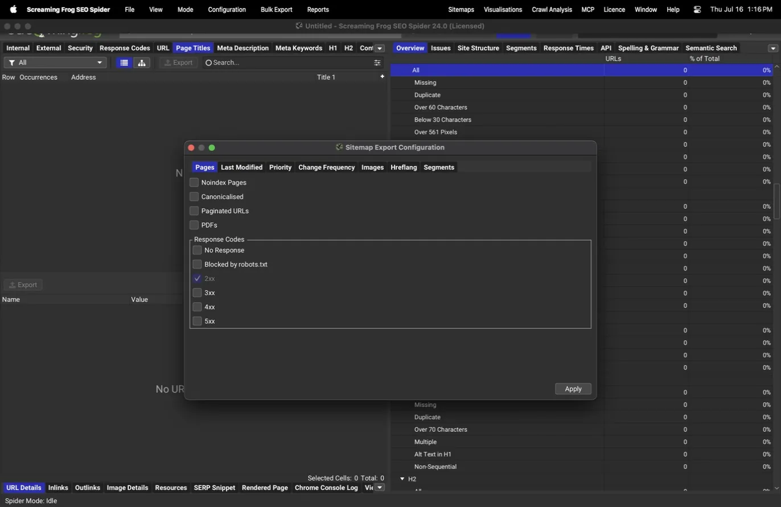The width and height of the screenshot is (781, 507).
Task: Switch to tree view icon
Action: pos(142,63)
